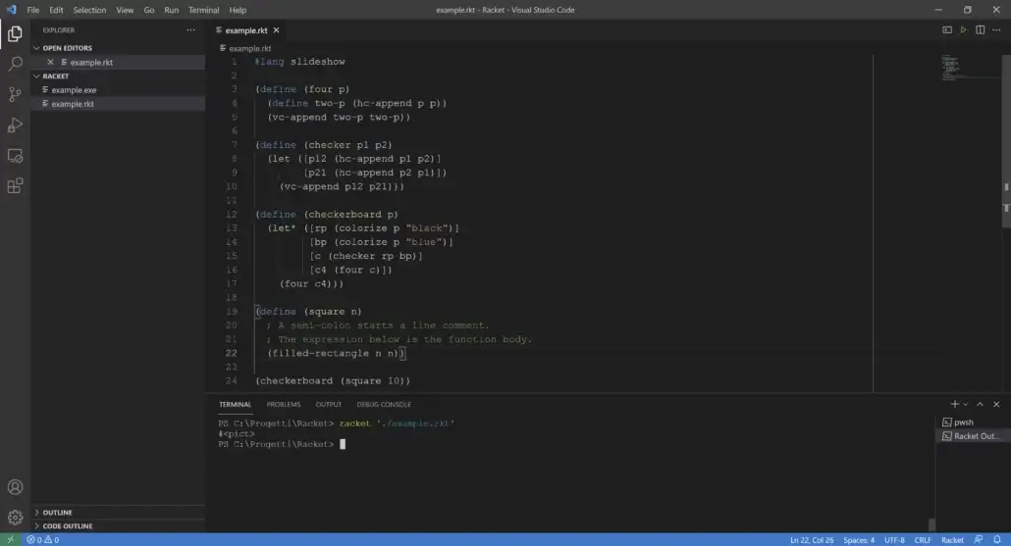Select the pwsh terminal in the list

pos(964,422)
